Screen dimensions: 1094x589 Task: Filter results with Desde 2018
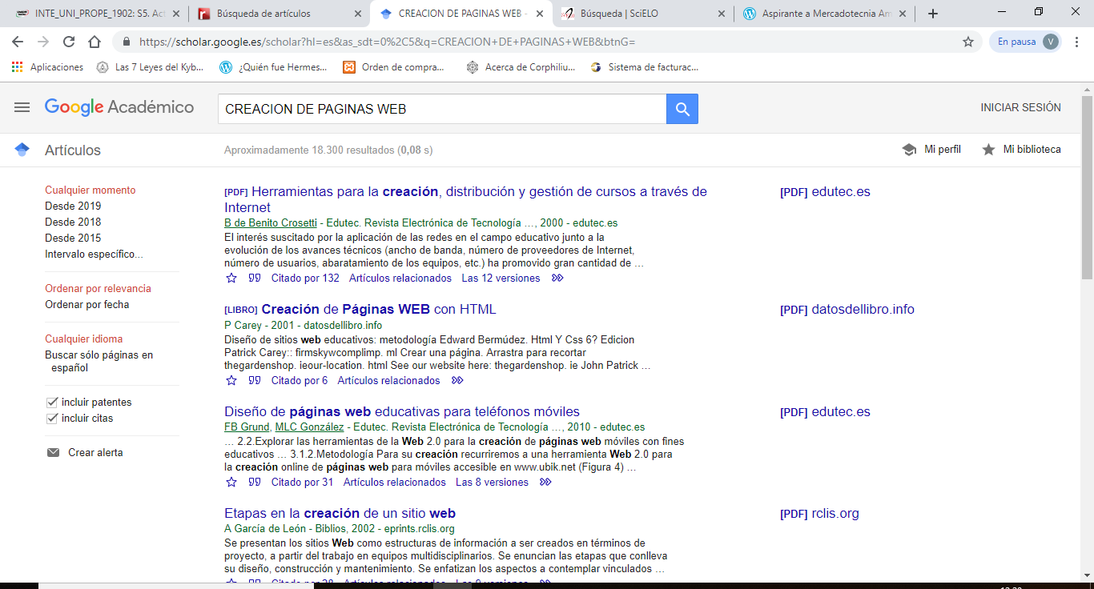click(73, 222)
